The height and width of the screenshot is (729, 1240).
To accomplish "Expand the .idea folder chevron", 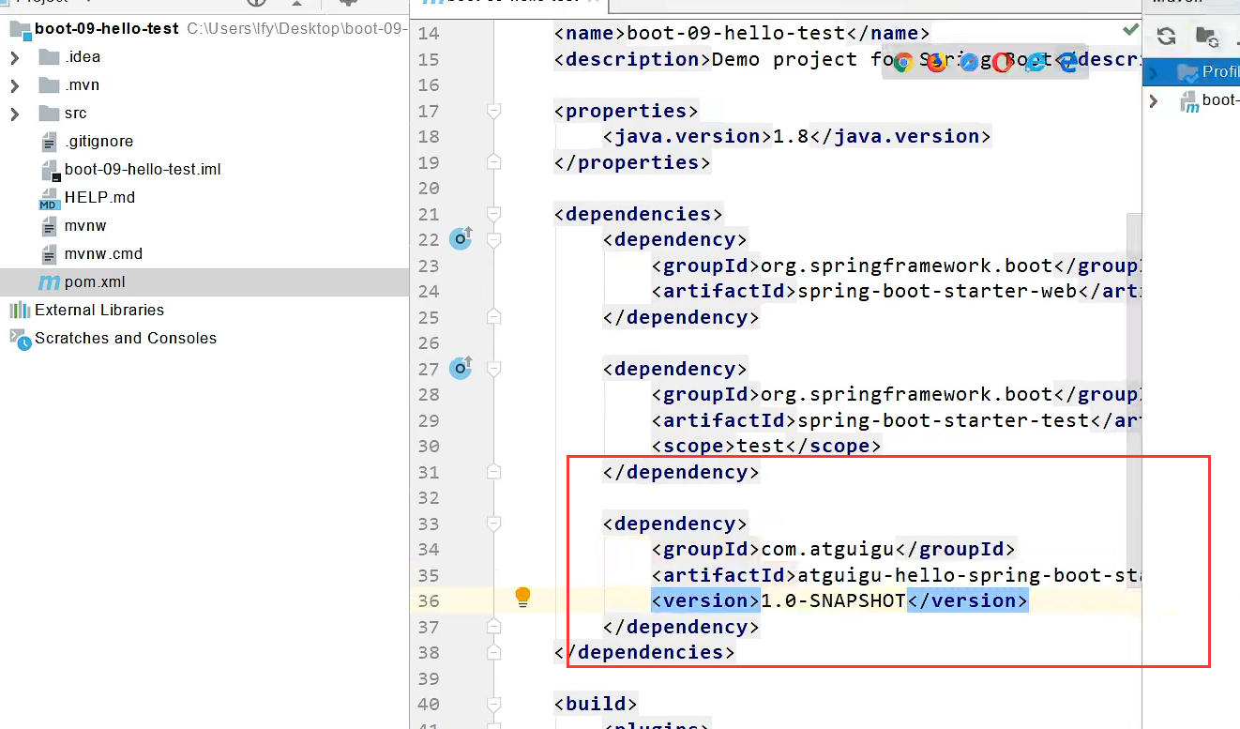I will 14,57.
